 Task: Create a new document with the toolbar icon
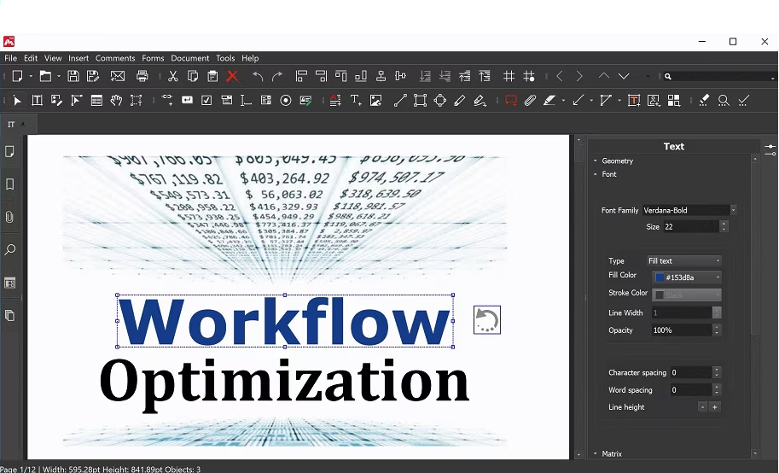(17, 76)
